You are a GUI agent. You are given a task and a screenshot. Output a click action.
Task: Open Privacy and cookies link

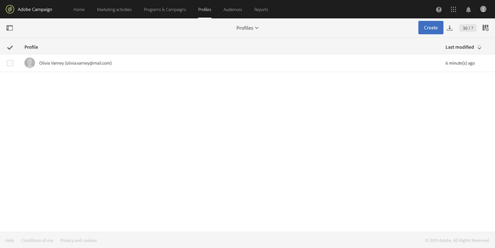(78, 240)
